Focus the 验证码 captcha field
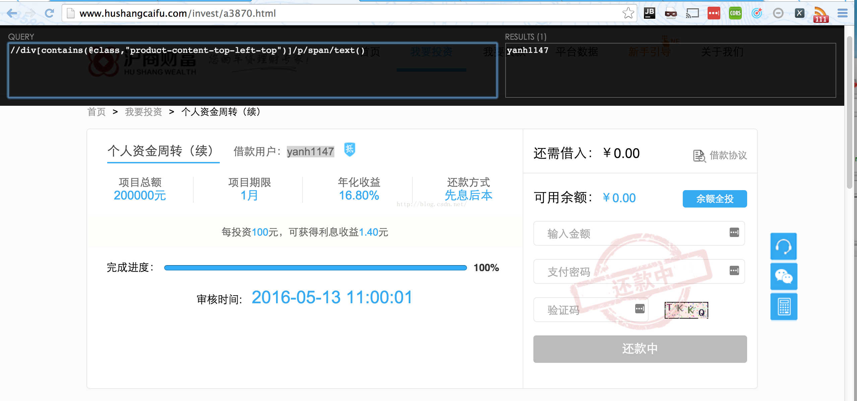The image size is (857, 401). coord(591,310)
